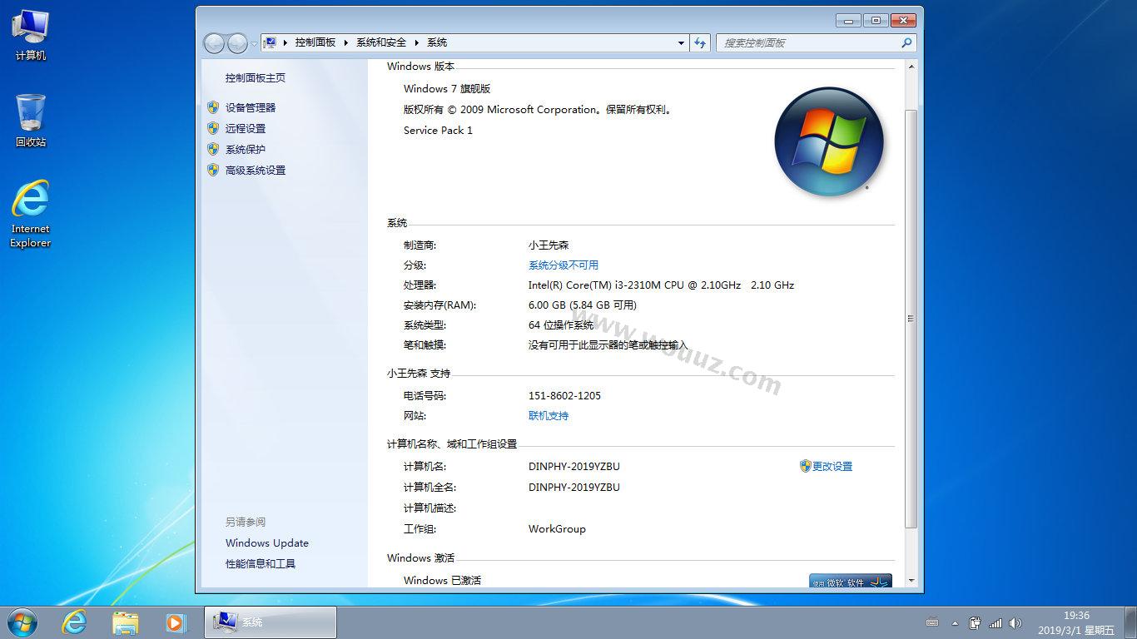Click the 系统 breadcrumb in the address bar
The image size is (1137, 639).
(x=437, y=42)
